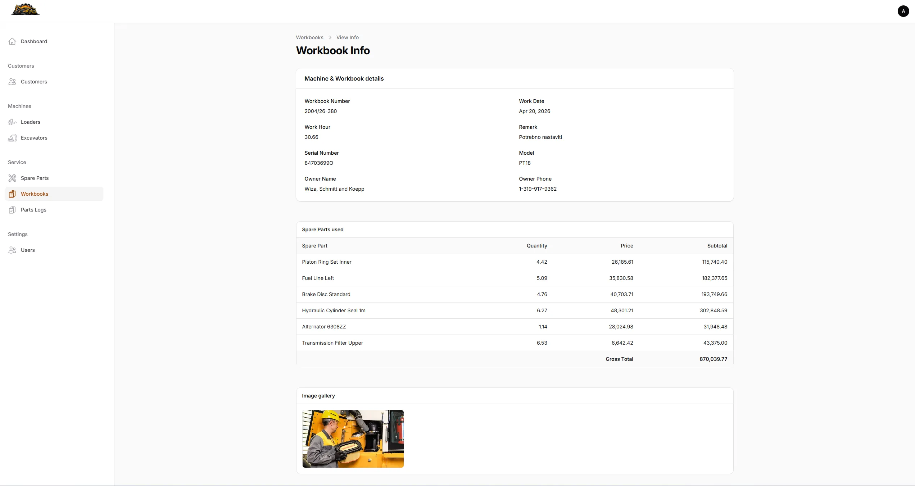Click the Loaders machine icon
The height and width of the screenshot is (486, 915).
point(12,122)
